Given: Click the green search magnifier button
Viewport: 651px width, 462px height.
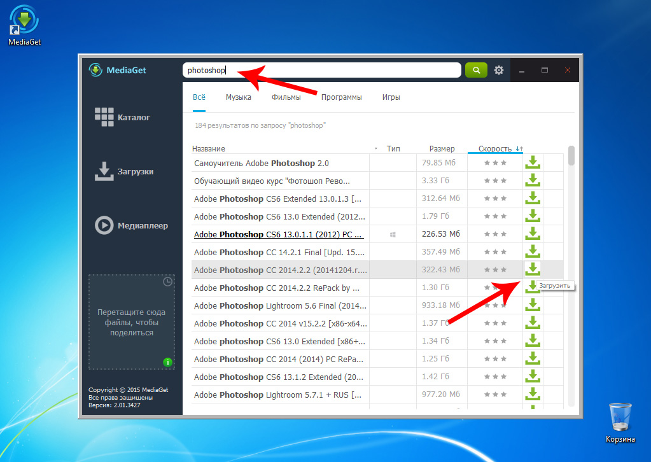Looking at the screenshot, I should [475, 70].
